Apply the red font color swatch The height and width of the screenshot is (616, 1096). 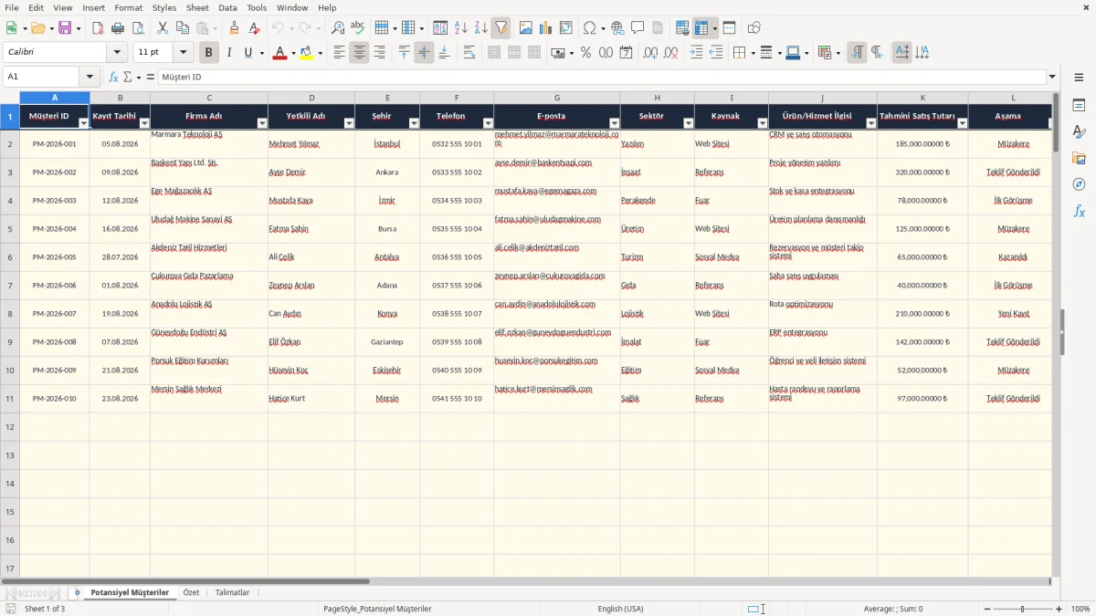click(x=280, y=53)
